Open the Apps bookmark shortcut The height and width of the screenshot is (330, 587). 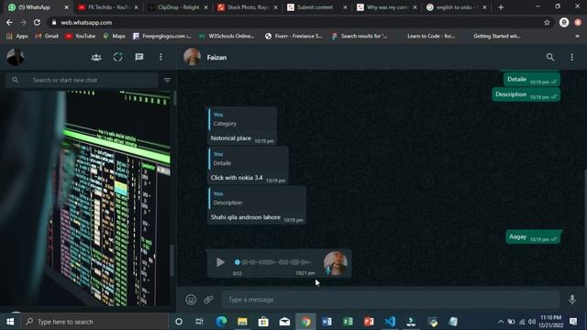pyautogui.click(x=17, y=37)
